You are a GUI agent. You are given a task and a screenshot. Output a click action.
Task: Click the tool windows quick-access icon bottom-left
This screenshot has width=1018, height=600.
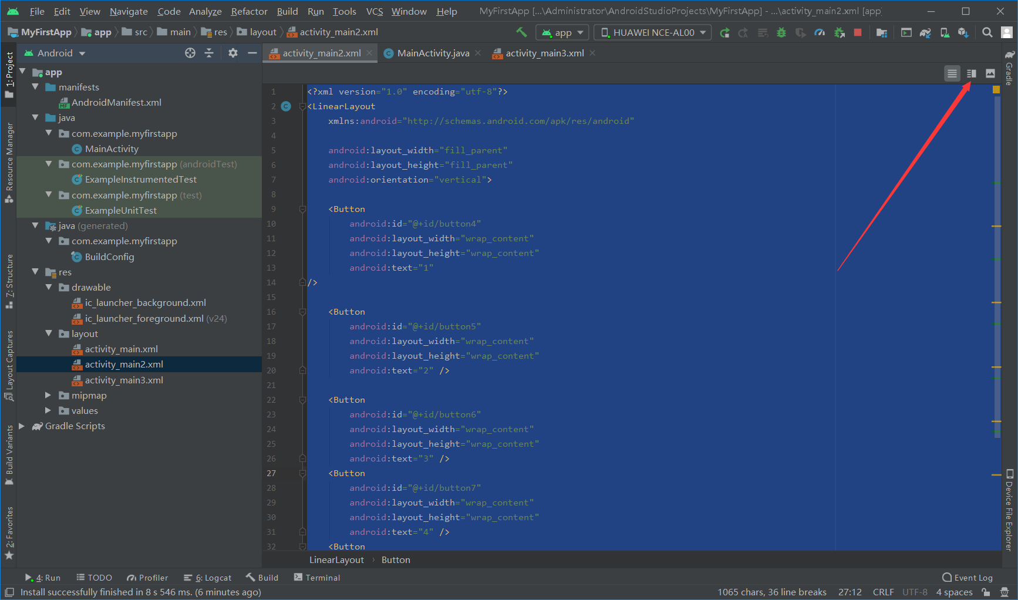[x=9, y=592]
